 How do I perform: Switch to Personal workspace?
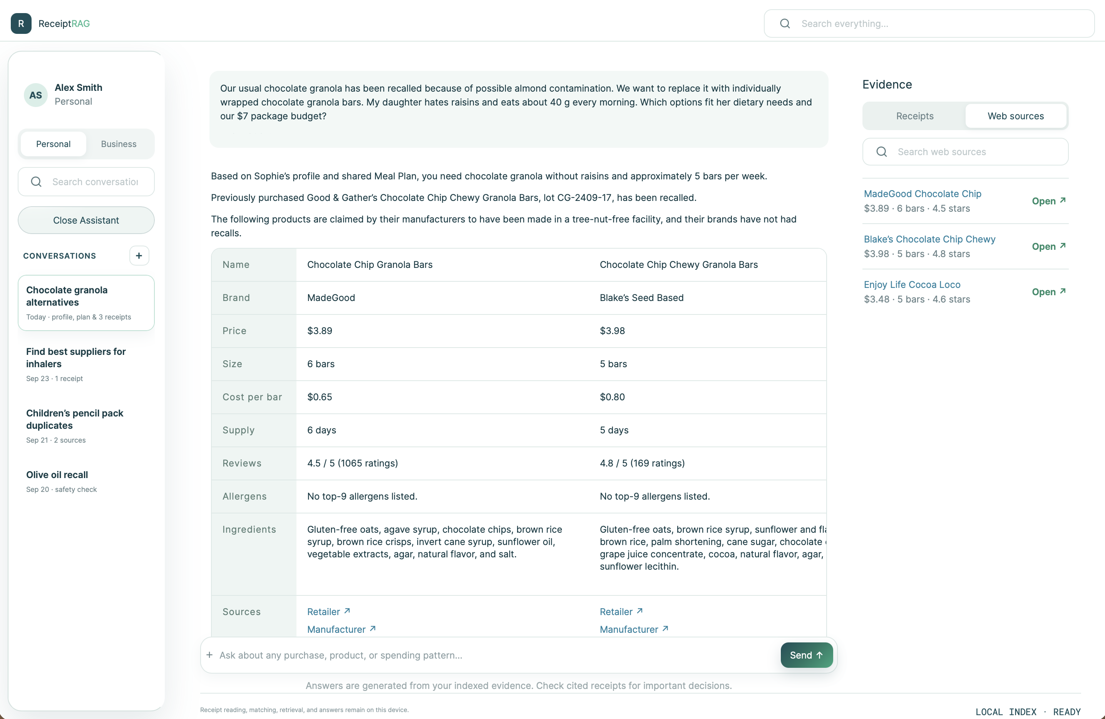pyautogui.click(x=54, y=144)
